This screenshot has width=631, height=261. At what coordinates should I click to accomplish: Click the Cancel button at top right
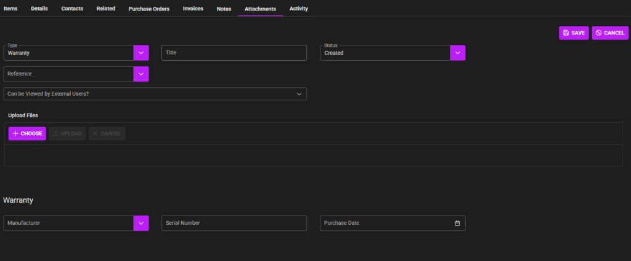[x=610, y=33]
